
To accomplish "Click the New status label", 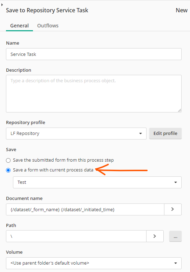I will (182, 10).
